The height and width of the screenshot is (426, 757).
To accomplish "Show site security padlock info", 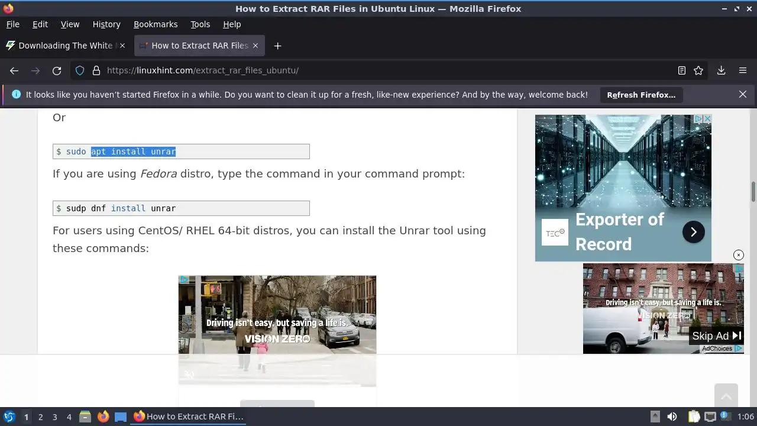I will click(x=96, y=70).
